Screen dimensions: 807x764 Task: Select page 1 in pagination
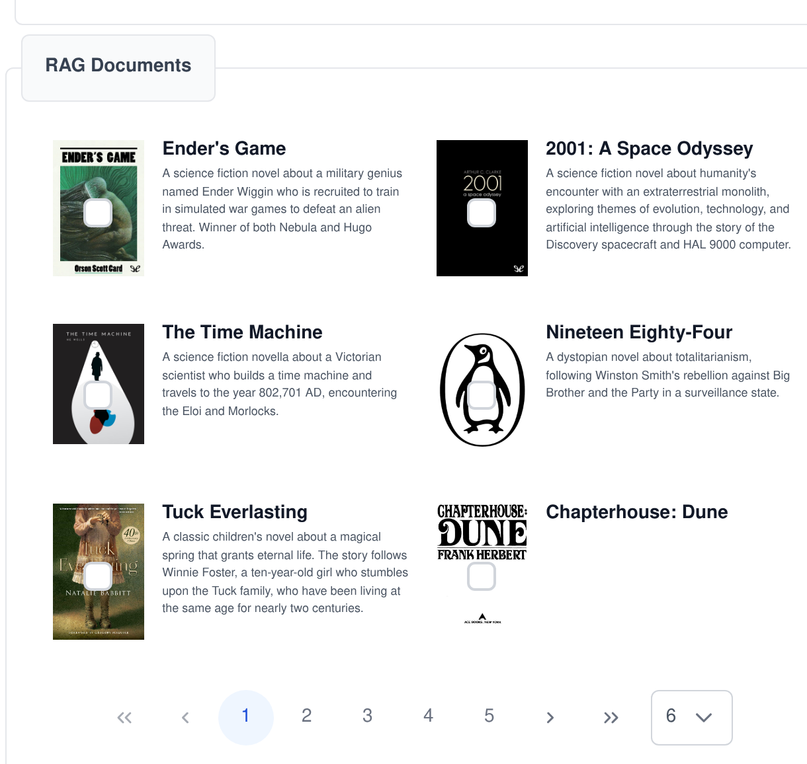[246, 718]
